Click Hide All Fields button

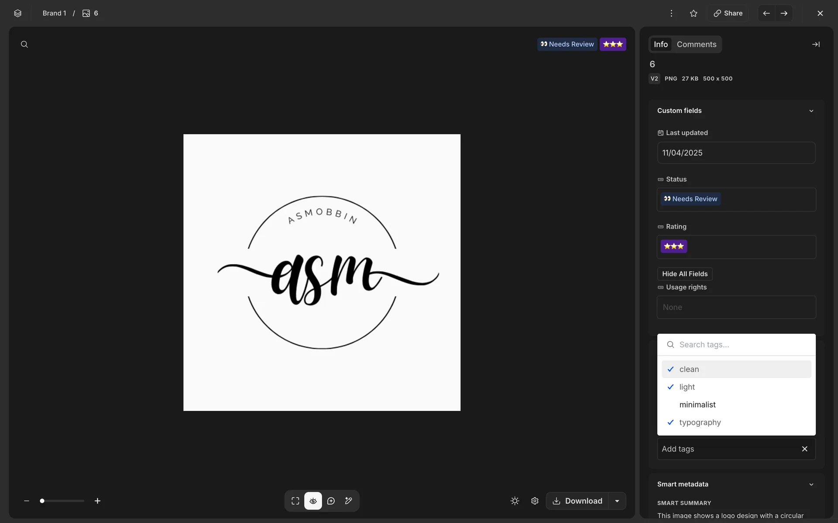684,274
